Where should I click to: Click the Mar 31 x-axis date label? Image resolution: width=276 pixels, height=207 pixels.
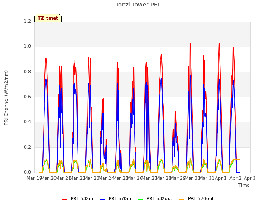(207, 178)
